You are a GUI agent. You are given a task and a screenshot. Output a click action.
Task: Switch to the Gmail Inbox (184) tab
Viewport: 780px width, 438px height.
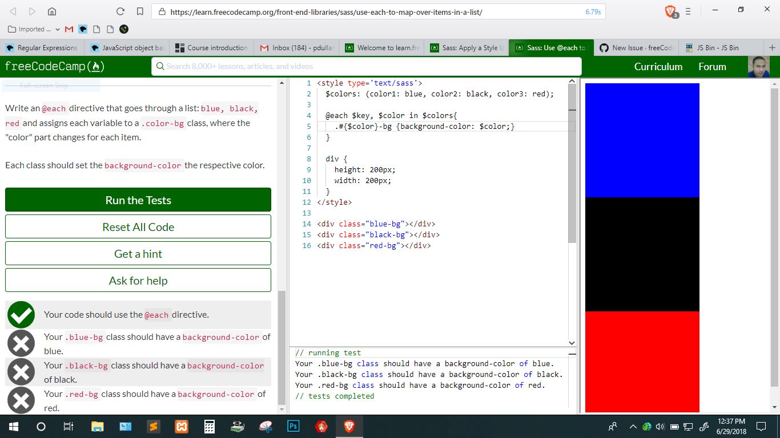point(297,48)
